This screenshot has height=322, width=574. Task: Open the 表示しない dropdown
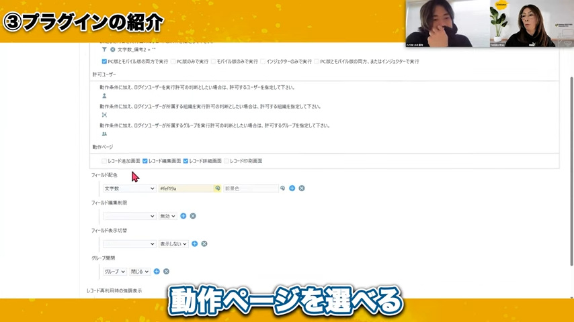[x=173, y=244]
